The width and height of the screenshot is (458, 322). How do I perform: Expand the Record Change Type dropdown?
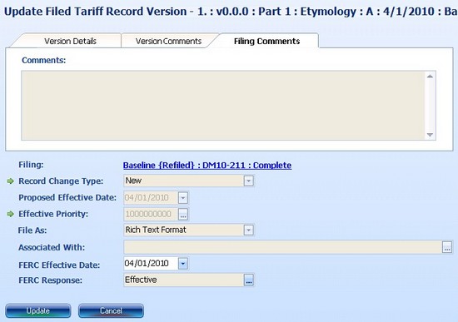(x=249, y=181)
